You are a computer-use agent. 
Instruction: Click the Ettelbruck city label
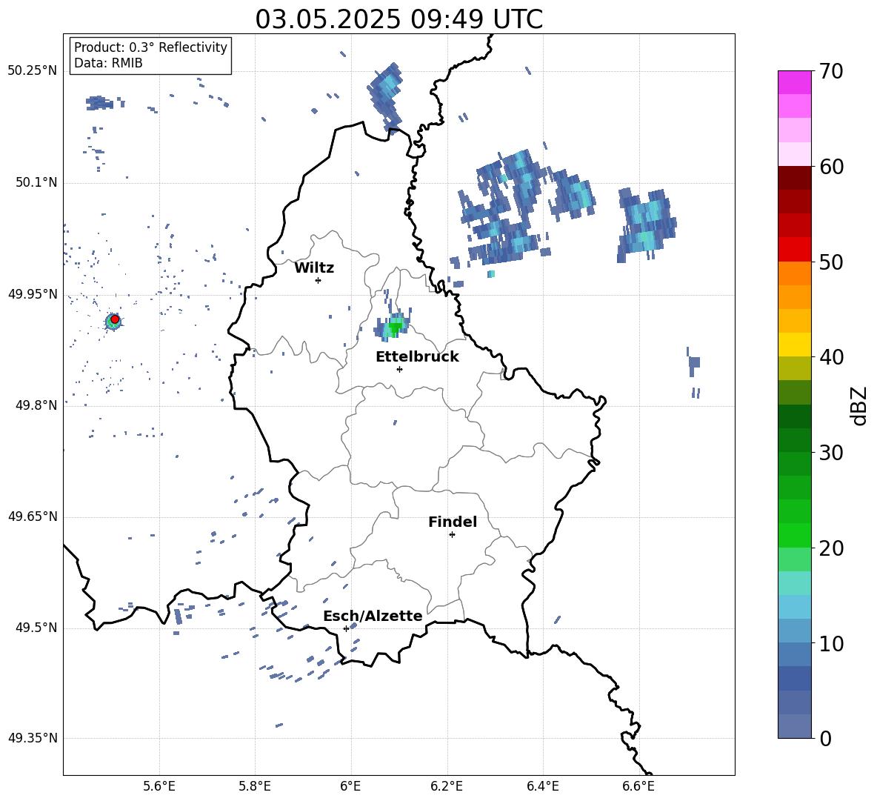[417, 357]
